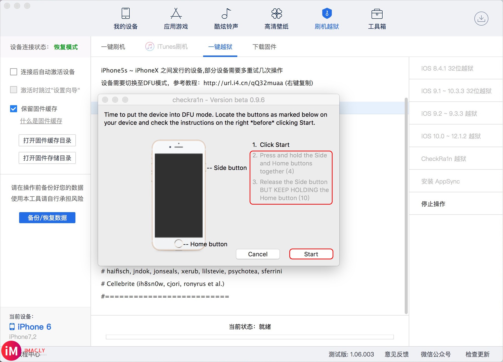Click 打开固件存储目录 button

47,158
